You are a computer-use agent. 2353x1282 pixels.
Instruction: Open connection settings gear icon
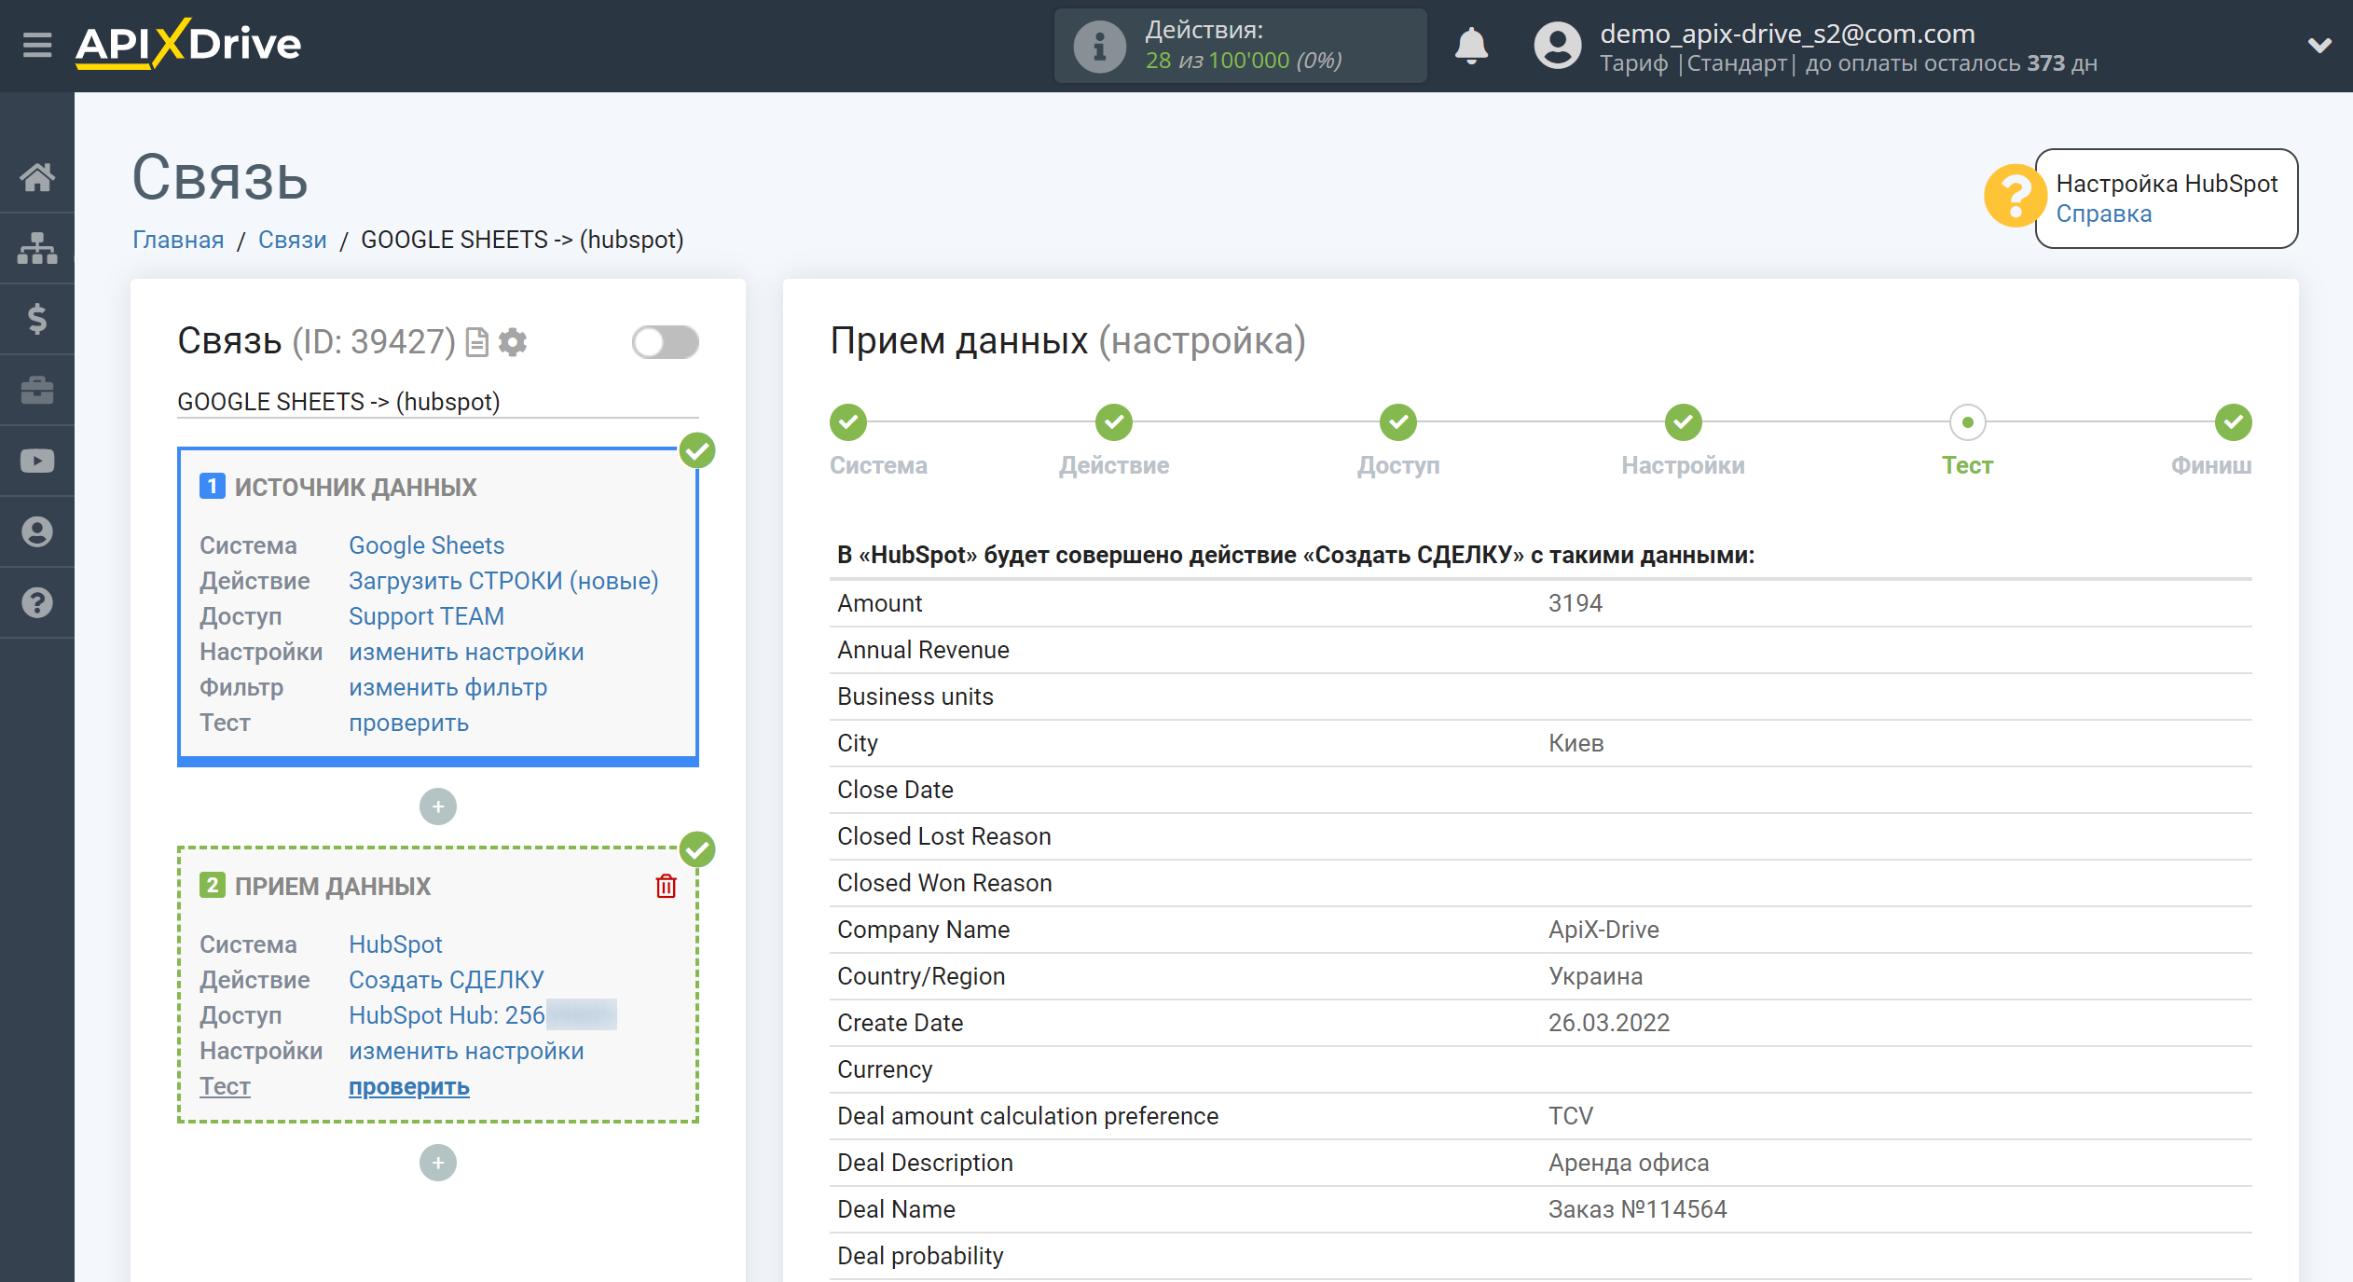coord(513,342)
